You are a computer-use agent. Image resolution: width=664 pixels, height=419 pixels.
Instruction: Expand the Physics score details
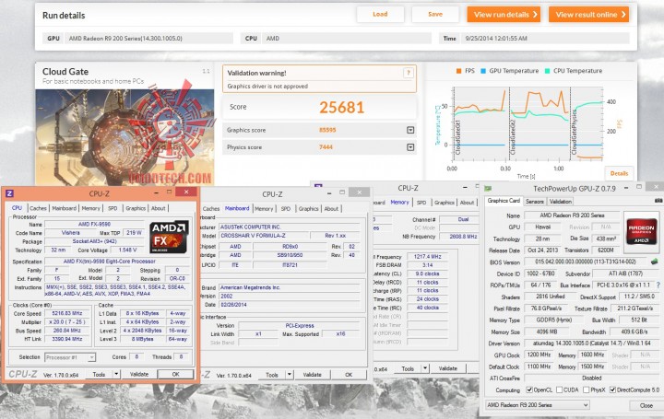(x=410, y=147)
